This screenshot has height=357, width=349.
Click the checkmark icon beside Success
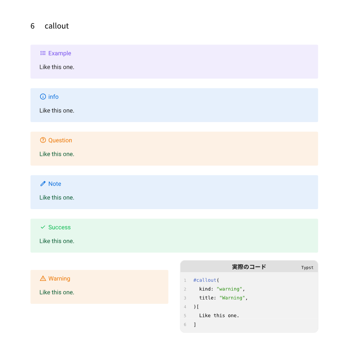pos(43,227)
